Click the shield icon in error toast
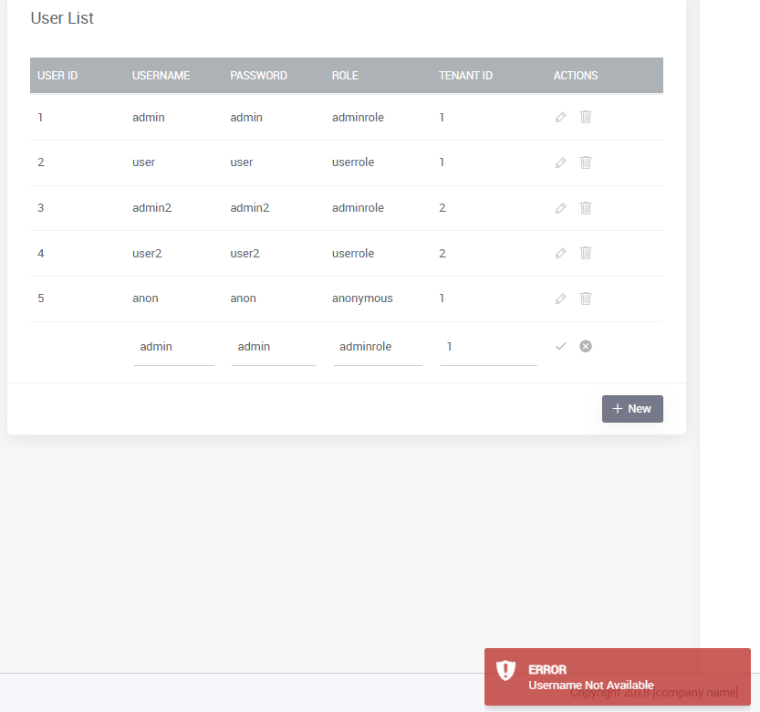The height and width of the screenshot is (712, 760). tap(505, 670)
